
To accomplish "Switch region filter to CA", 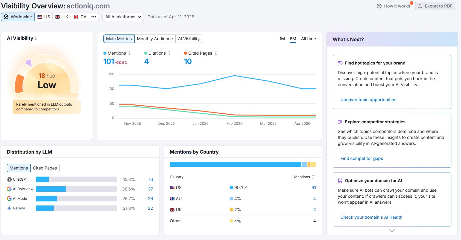I will 80,17.
